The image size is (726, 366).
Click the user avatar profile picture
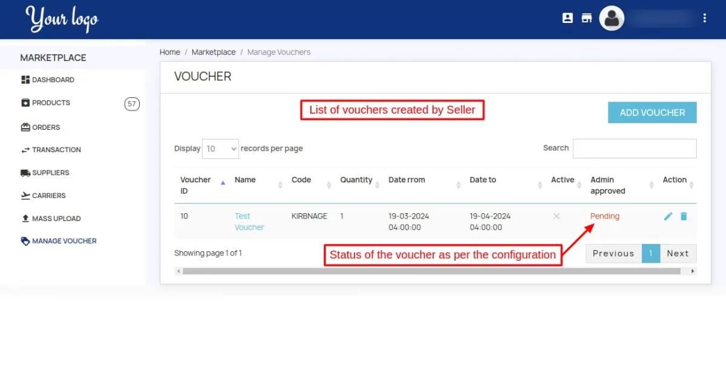click(x=612, y=18)
